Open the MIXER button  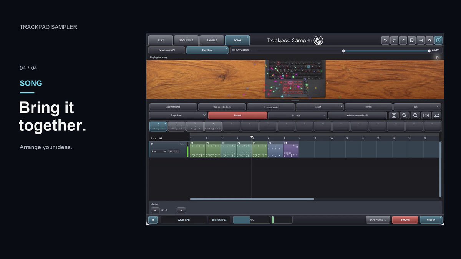tap(368, 107)
